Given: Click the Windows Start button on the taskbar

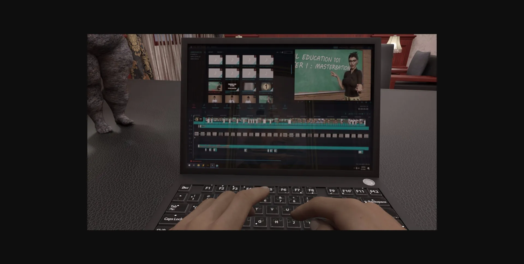Looking at the screenshot, I should point(189,165).
